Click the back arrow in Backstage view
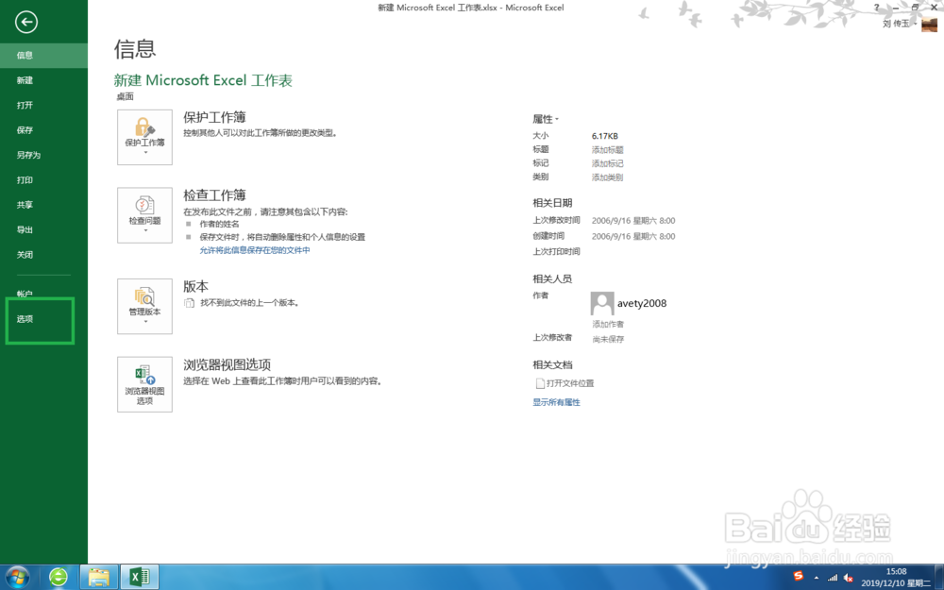Screen dimensions: 944x590 [x=25, y=22]
